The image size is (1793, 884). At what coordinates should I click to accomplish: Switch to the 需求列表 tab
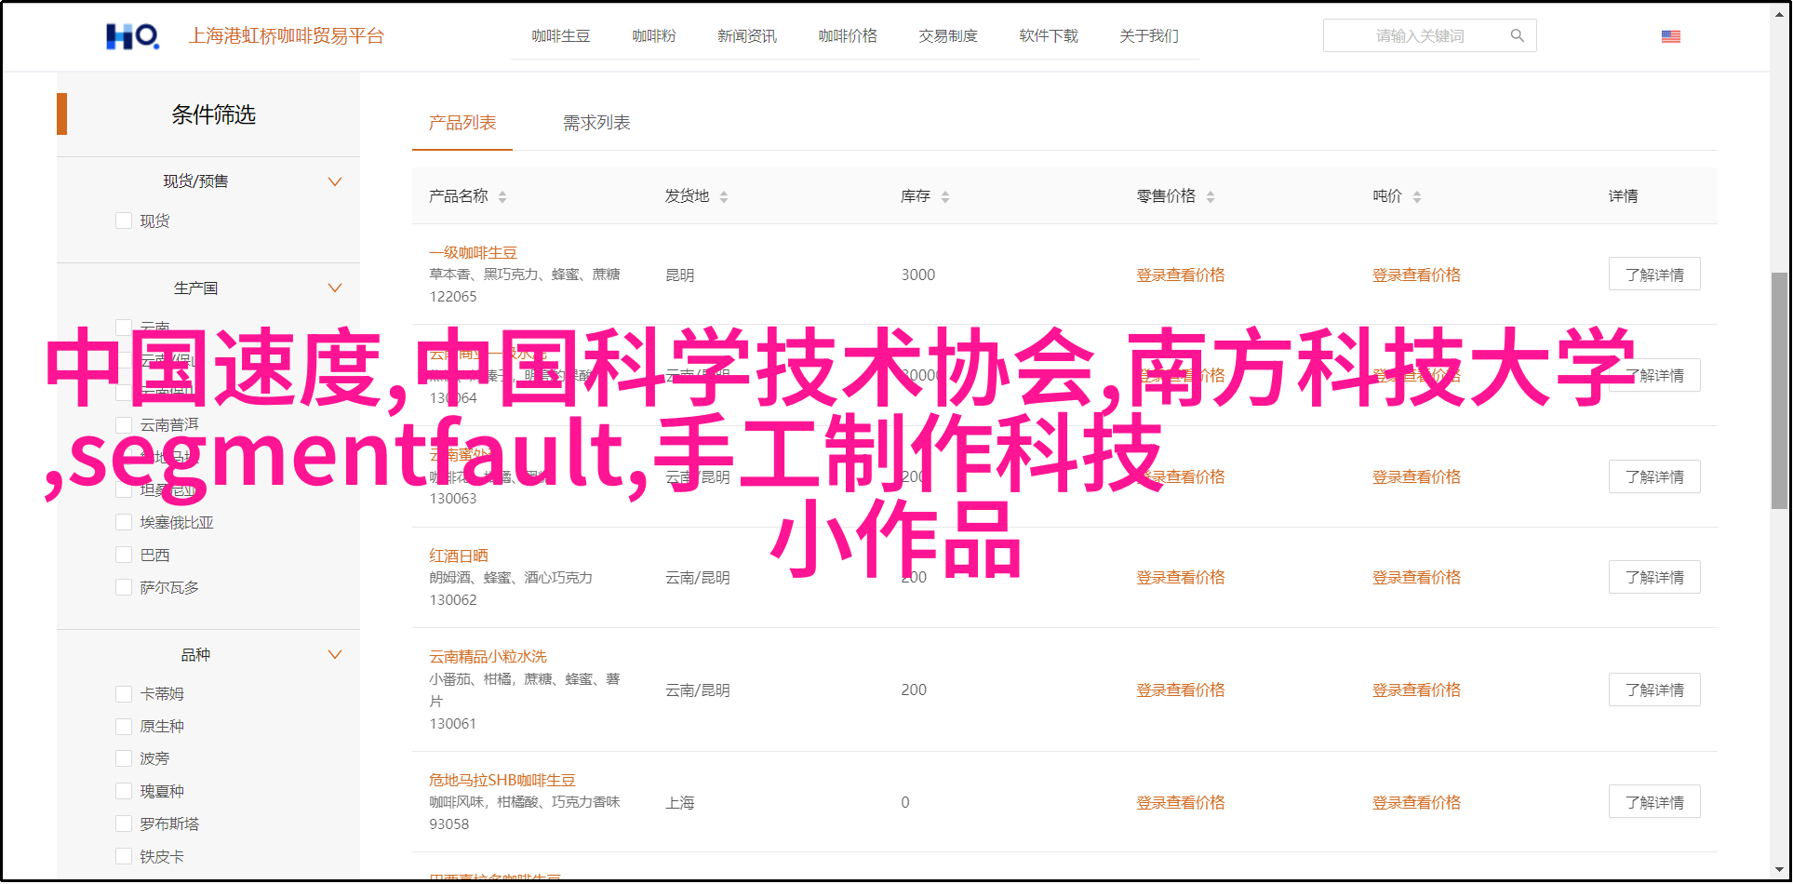coord(596,123)
